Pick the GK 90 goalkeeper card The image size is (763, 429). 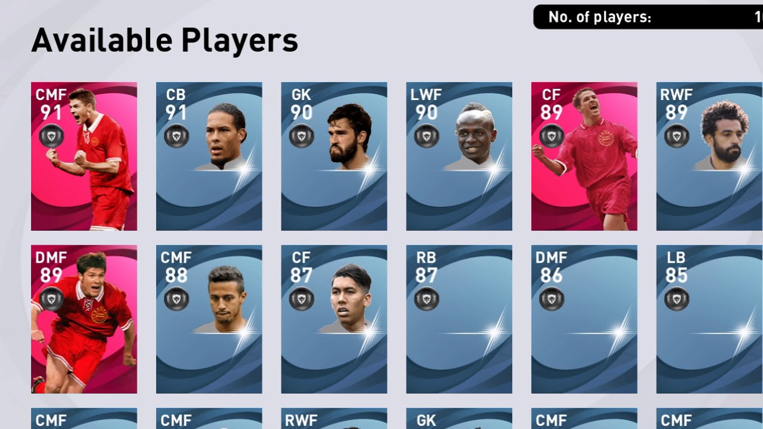click(x=334, y=156)
